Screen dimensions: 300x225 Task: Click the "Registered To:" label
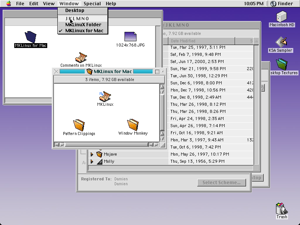(x=96, y=179)
